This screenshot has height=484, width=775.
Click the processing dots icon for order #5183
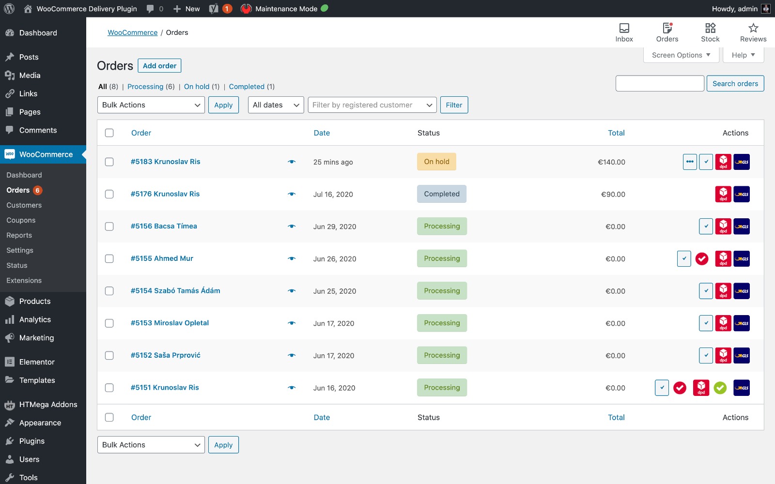tap(690, 162)
